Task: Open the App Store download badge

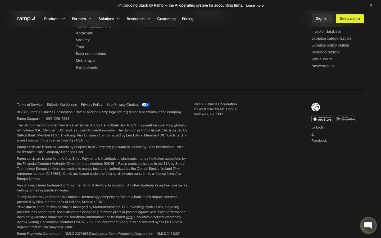Action: [x=322, y=119]
